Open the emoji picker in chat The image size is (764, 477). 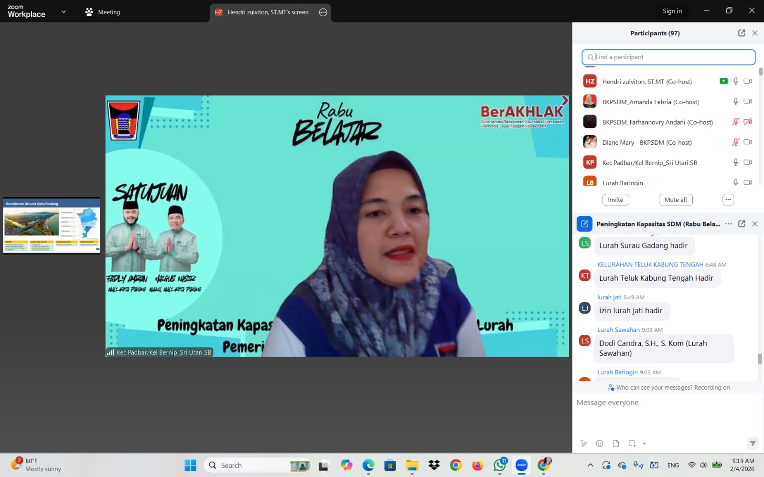click(600, 444)
